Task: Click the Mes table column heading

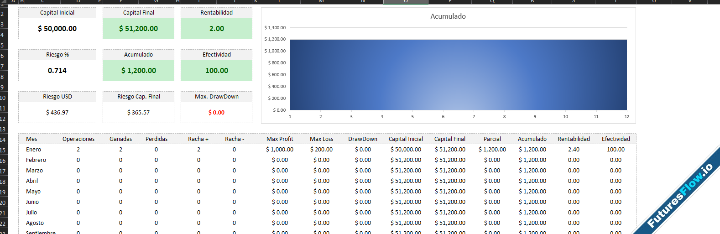Action: click(31, 139)
